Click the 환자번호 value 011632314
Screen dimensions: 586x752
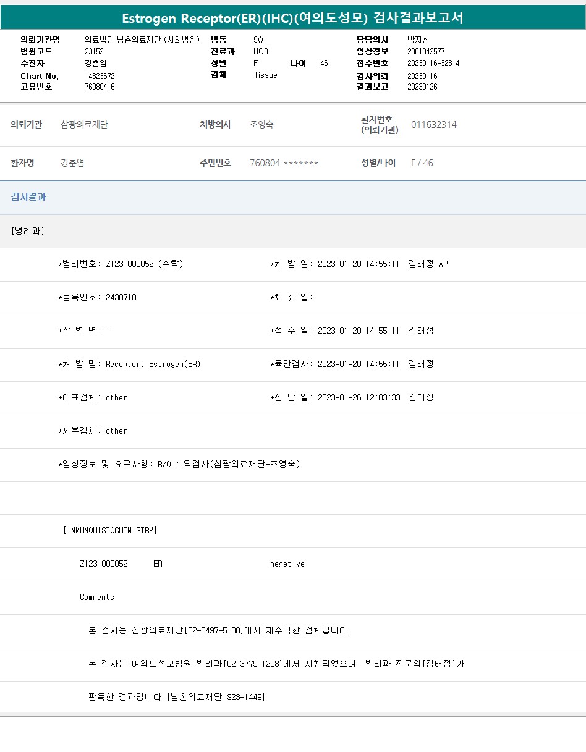(434, 125)
